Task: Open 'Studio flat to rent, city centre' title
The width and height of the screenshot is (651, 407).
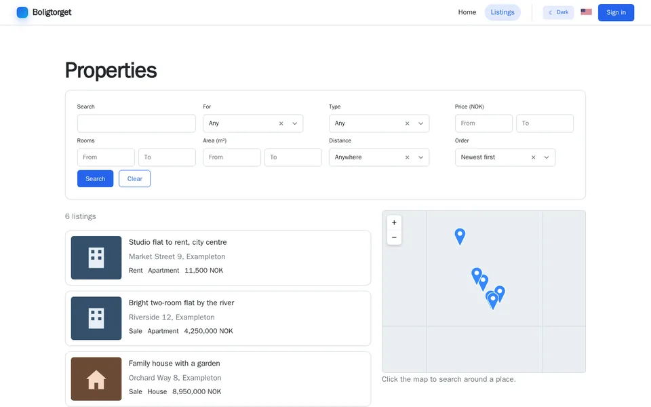Action: (178, 242)
